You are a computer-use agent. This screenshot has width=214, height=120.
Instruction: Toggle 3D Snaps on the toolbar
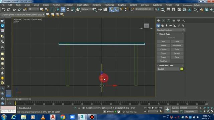(111, 9)
